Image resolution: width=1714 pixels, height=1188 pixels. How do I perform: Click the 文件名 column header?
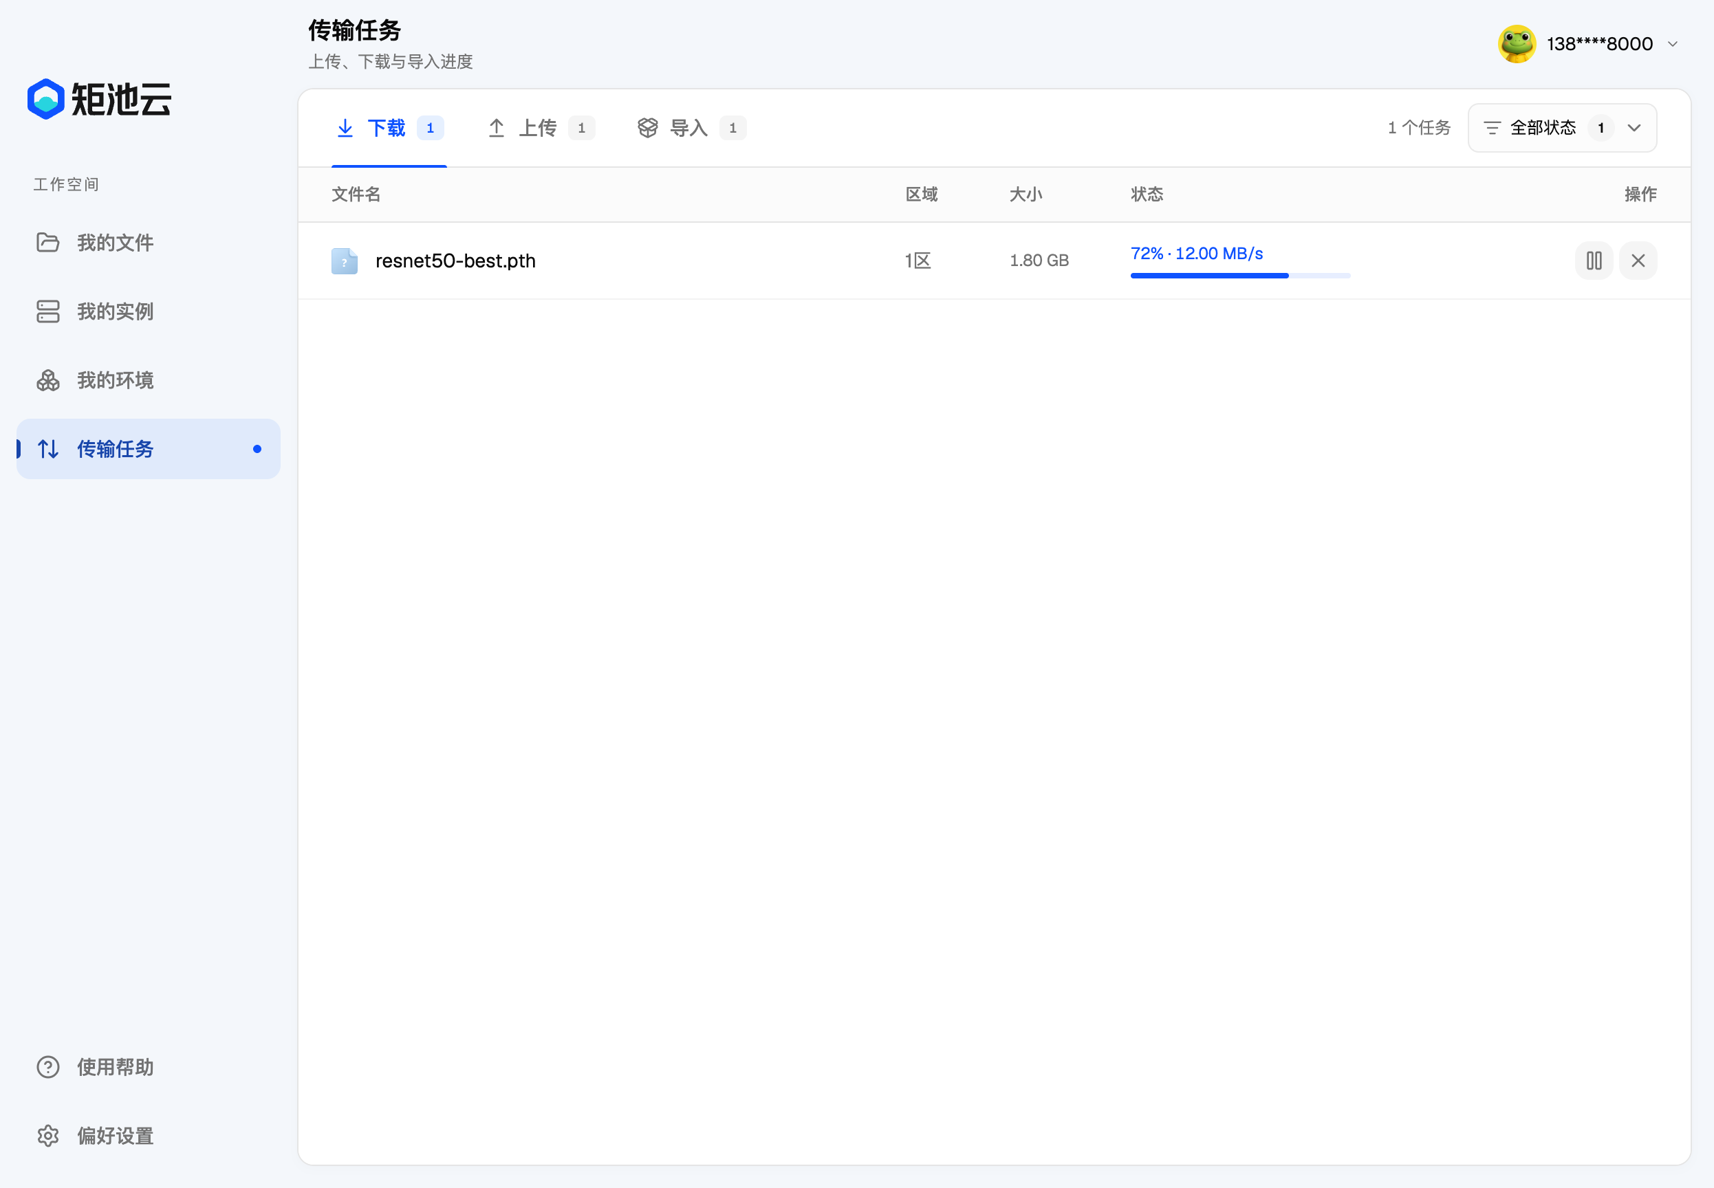tap(356, 195)
